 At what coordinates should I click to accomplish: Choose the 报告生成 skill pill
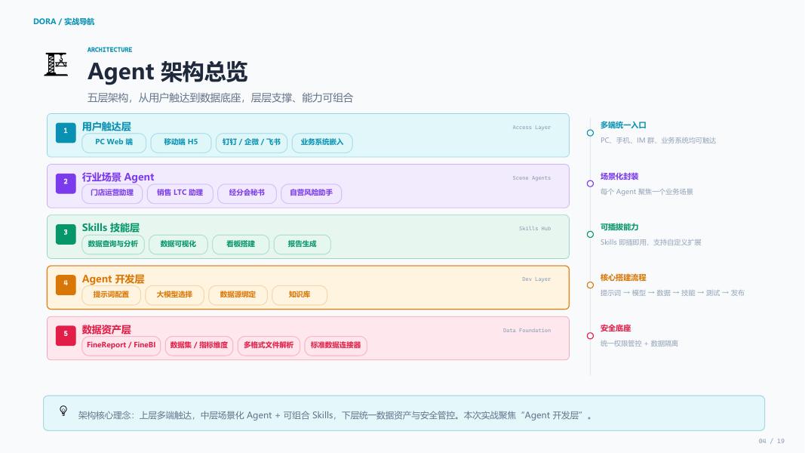302,244
